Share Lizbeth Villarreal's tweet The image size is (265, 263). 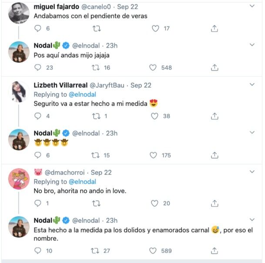pos(214,116)
